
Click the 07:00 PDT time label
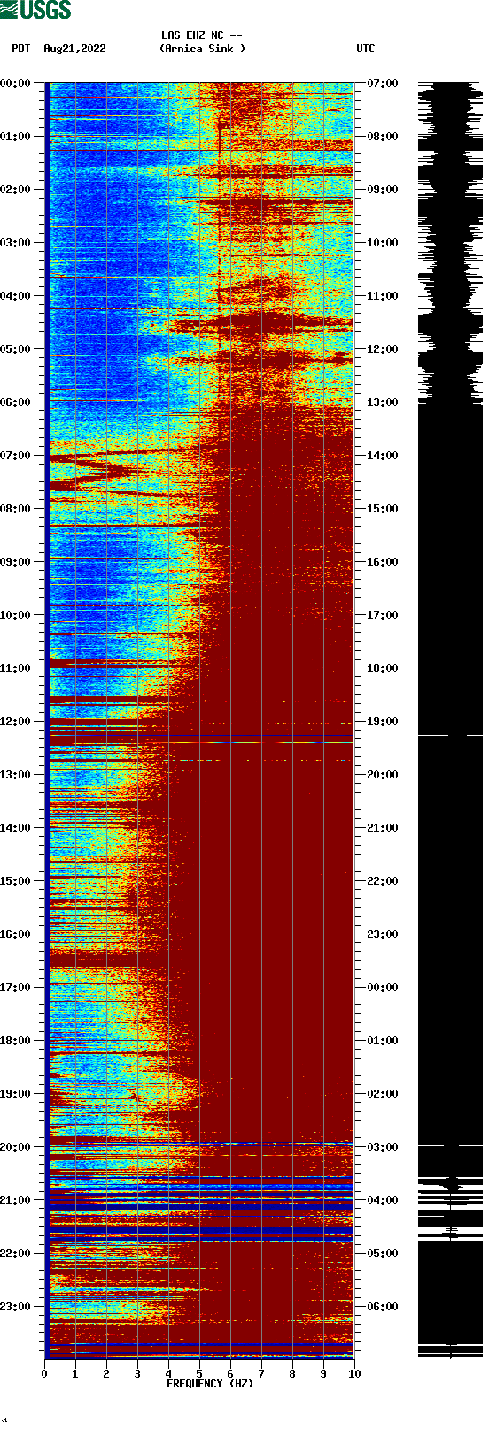pyautogui.click(x=16, y=456)
